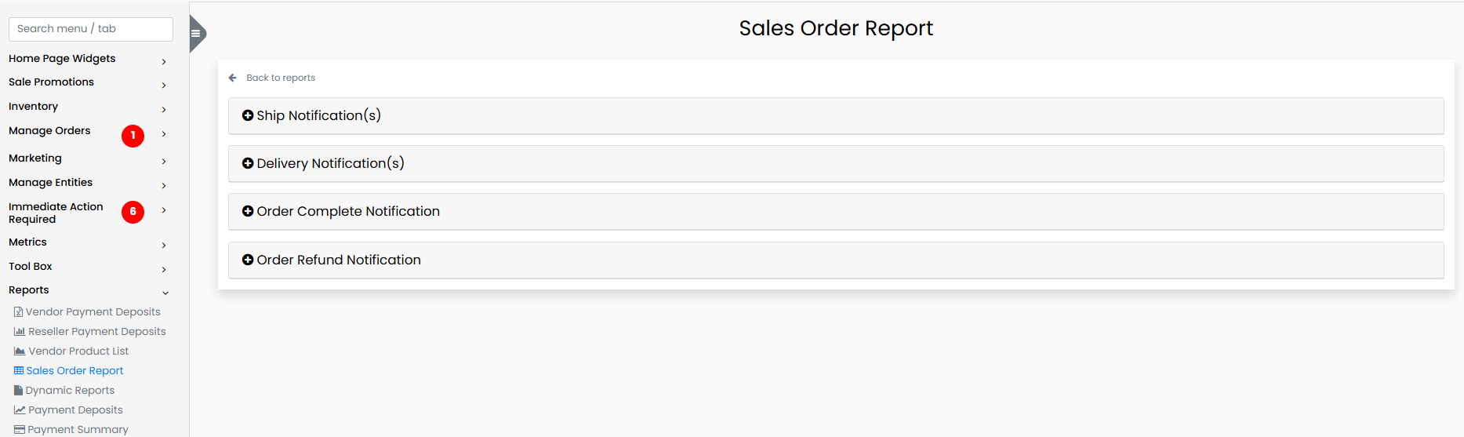Go back to reports link
The width and height of the screenshot is (1464, 437).
(x=281, y=78)
